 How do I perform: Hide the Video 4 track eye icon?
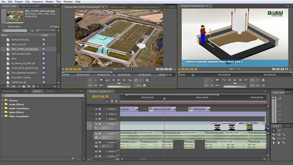(96, 109)
